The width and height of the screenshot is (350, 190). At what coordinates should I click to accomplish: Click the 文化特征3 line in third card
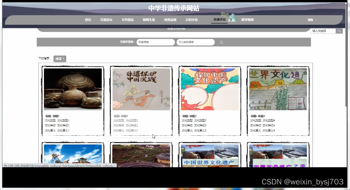pos(194,126)
